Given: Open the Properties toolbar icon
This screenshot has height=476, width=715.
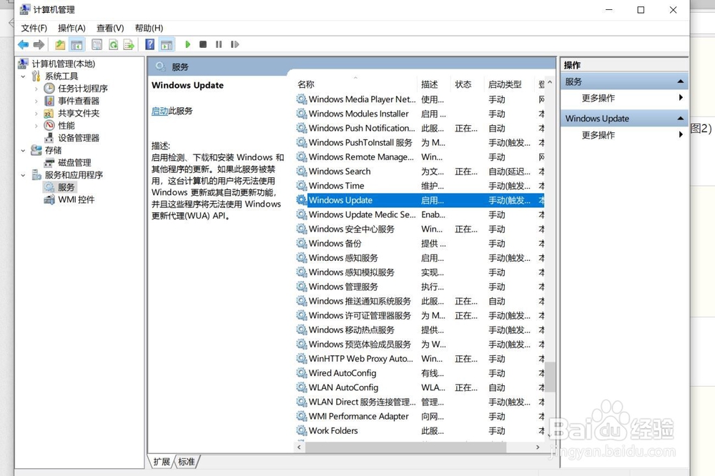Looking at the screenshot, I should 97,44.
